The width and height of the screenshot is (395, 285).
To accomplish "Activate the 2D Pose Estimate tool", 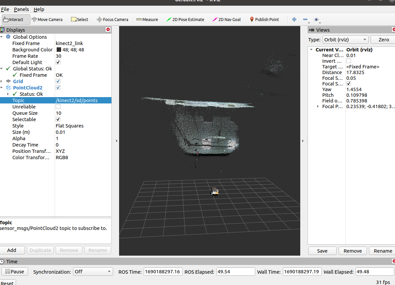I will (185, 19).
